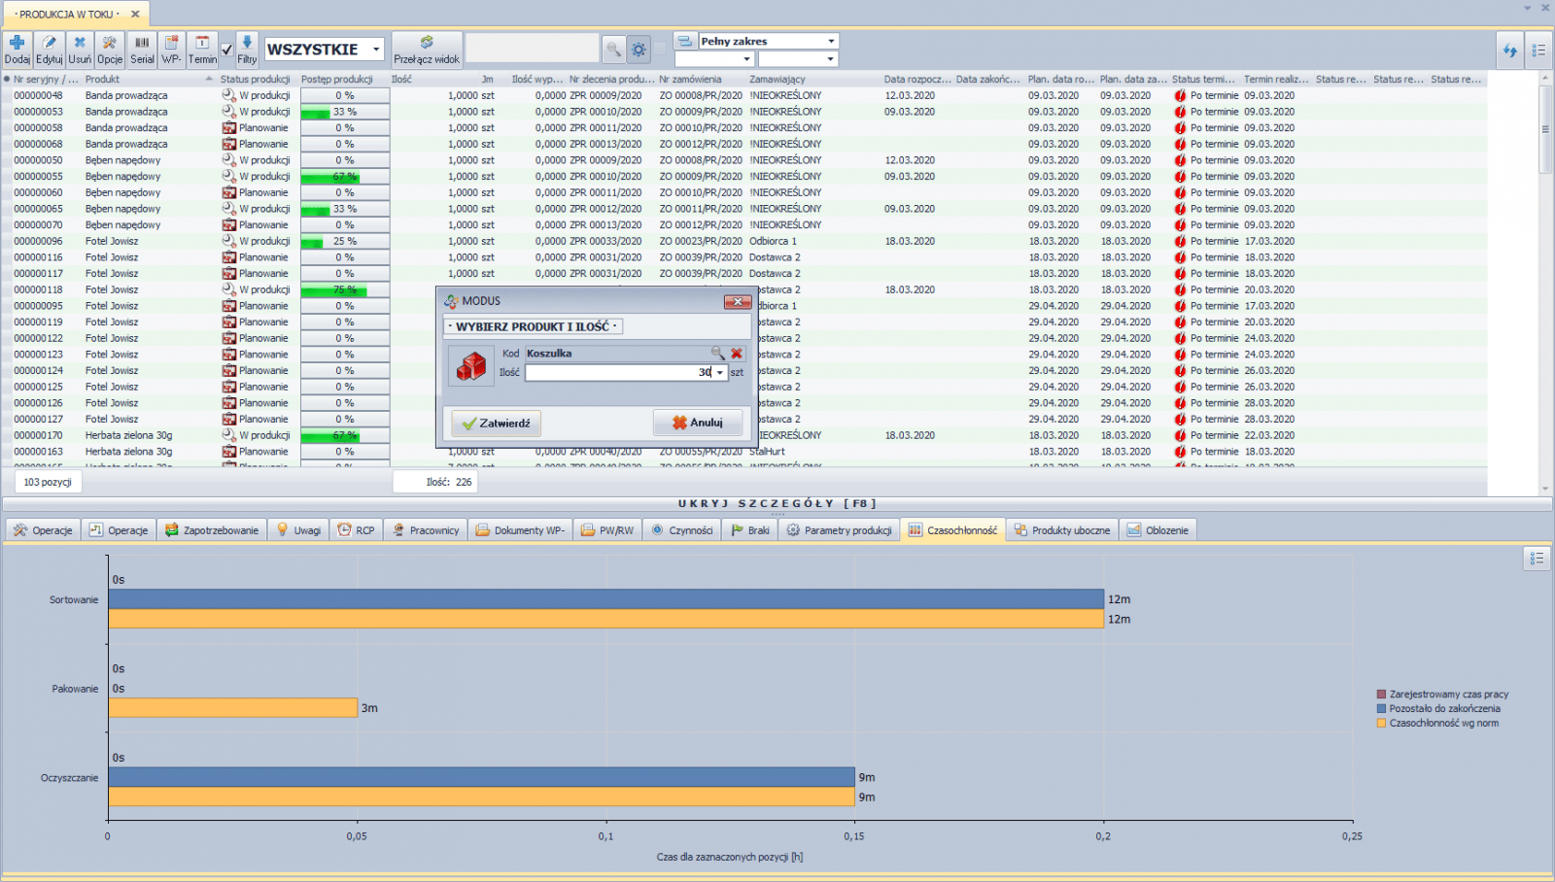
Task: Click the range icon left of Pełny zakres
Action: click(x=685, y=41)
